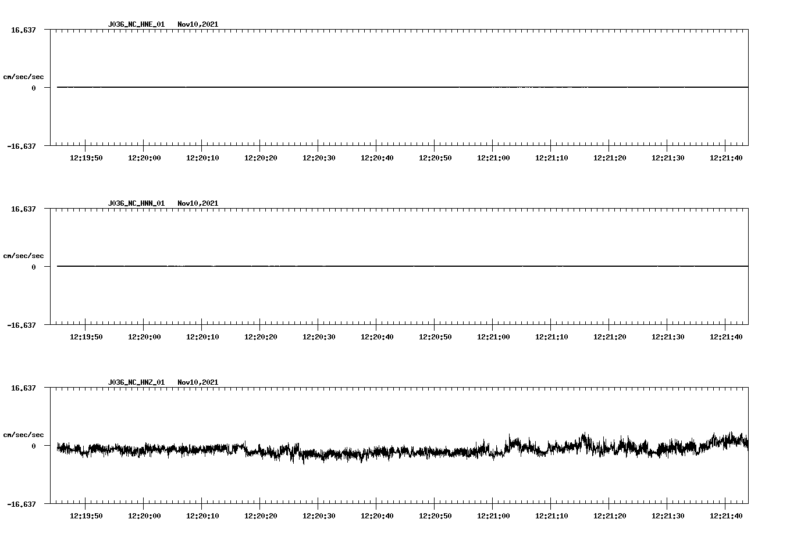Click the 12:20:40 time label under HNE plot
Viewport: 790px width, 537px height.
tap(377, 158)
